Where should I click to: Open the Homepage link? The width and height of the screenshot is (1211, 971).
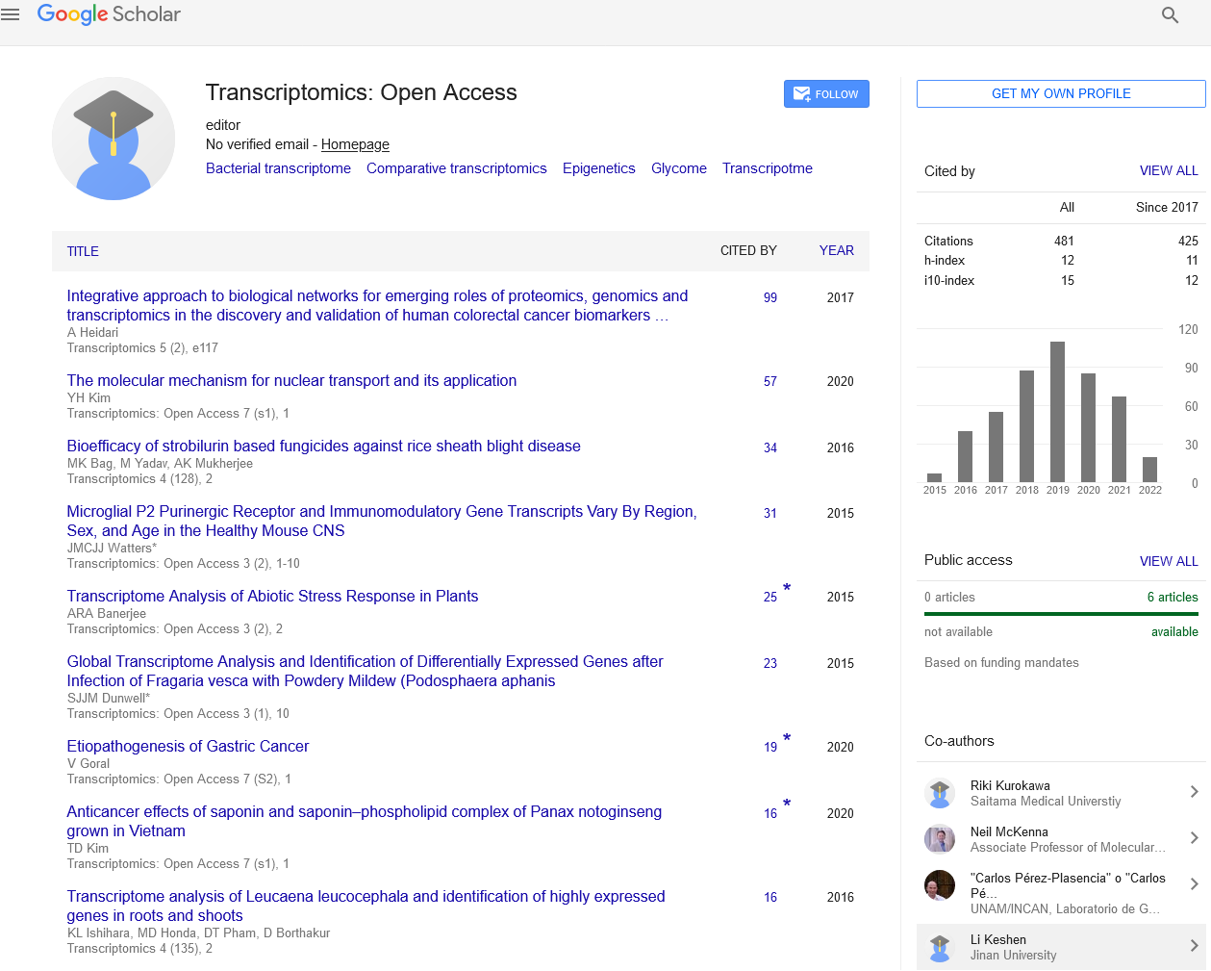tap(355, 144)
